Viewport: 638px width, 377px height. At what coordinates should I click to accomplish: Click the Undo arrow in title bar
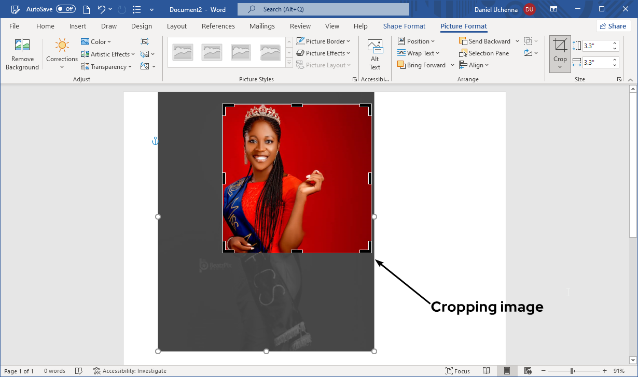(102, 9)
